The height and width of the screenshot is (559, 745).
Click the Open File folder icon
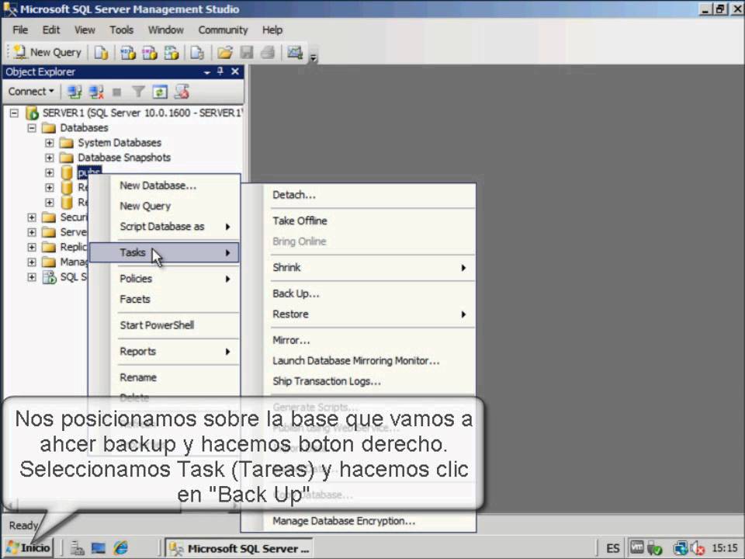pos(225,52)
